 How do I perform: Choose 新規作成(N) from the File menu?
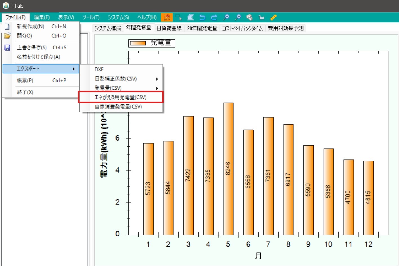[41, 26]
